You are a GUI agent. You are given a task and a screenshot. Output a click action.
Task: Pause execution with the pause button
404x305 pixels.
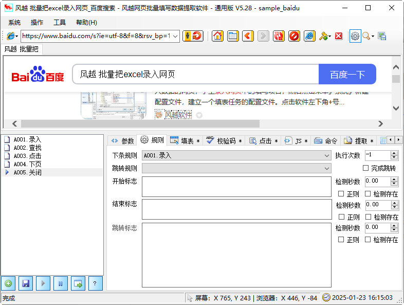(x=61, y=283)
